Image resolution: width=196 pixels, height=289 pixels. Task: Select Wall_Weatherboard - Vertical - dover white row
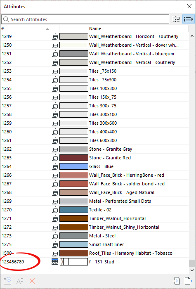coord(94,45)
